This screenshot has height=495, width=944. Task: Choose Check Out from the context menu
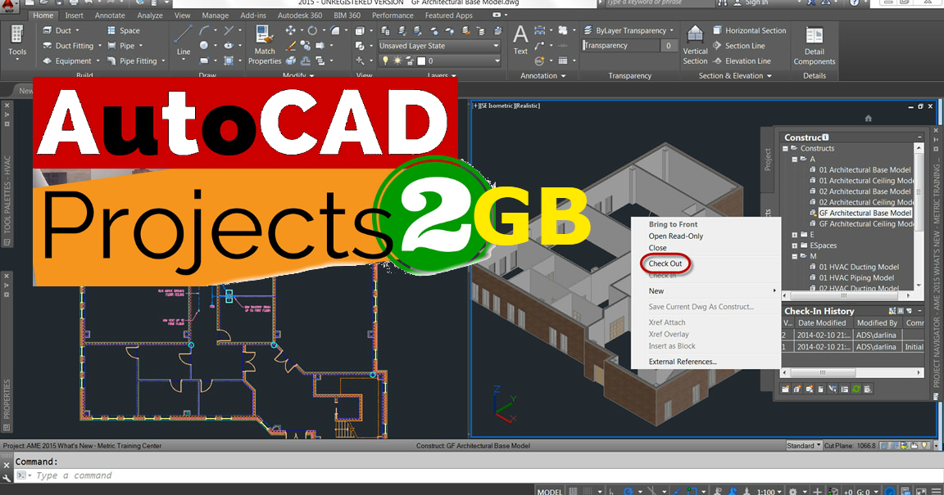(665, 263)
